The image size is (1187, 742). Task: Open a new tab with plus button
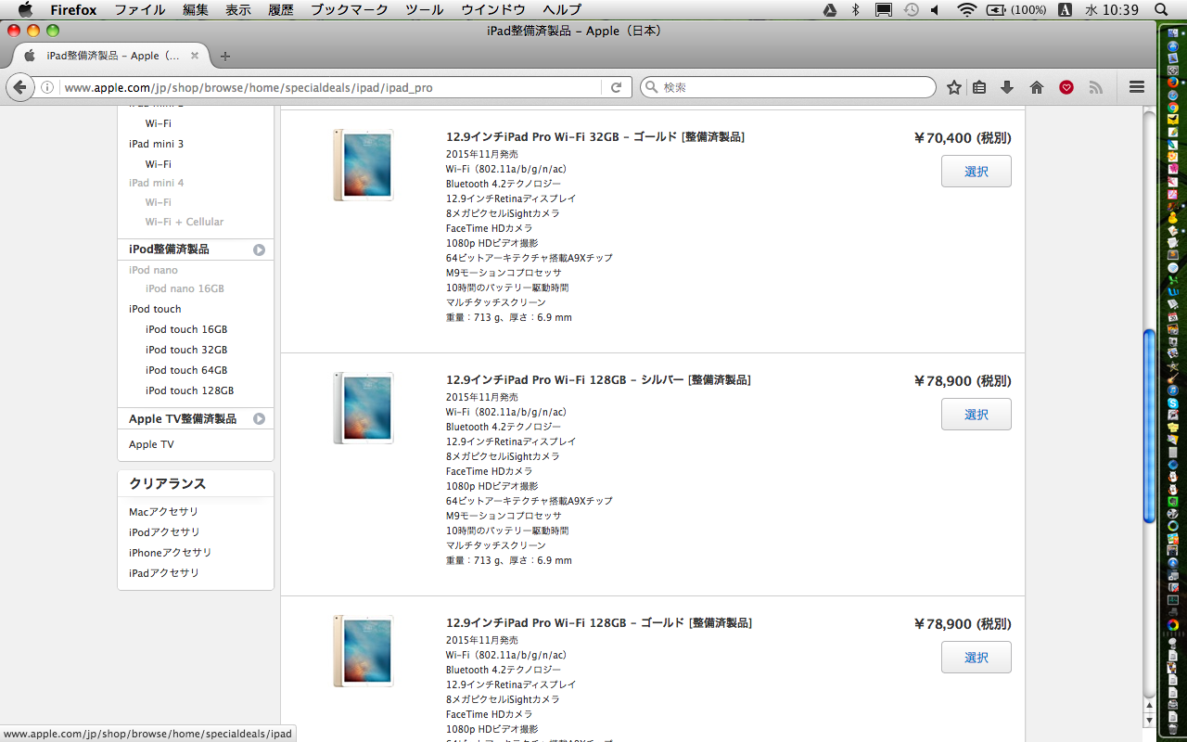[225, 56]
